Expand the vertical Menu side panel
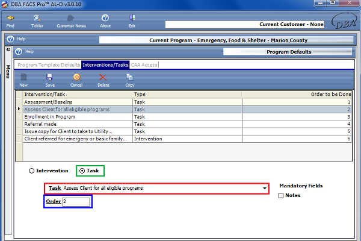Image resolution: width=361 pixels, height=241 pixels. (8, 72)
